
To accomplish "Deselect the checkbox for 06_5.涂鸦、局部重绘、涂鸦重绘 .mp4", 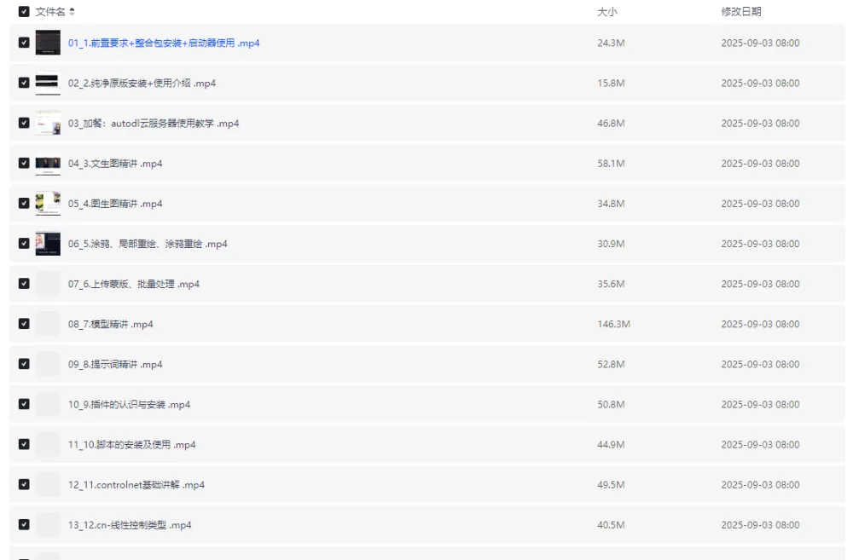I will click(24, 244).
